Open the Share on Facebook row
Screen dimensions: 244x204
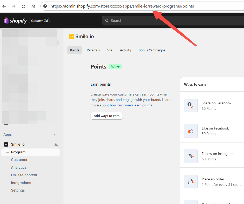(x=212, y=104)
